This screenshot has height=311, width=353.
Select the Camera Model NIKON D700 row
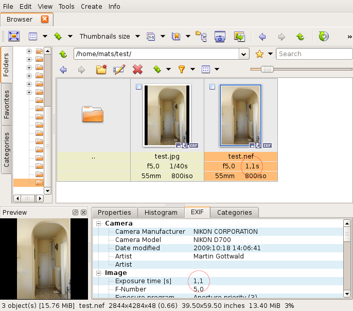pos(218,240)
